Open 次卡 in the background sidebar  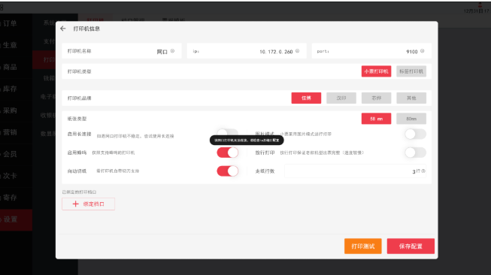9,176
